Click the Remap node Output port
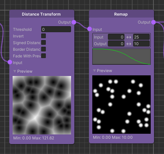This screenshot has height=154, width=164. click(153, 22)
